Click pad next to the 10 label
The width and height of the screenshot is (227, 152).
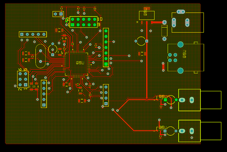coord(95,19)
